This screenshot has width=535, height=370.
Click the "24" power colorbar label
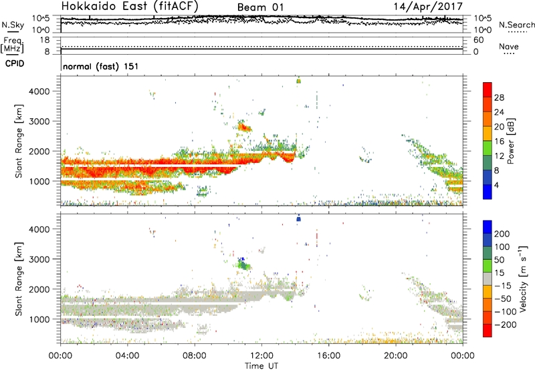tap(499, 112)
